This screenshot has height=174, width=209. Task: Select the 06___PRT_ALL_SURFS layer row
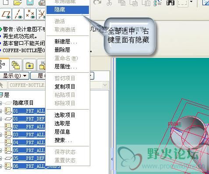[x=36, y=166]
